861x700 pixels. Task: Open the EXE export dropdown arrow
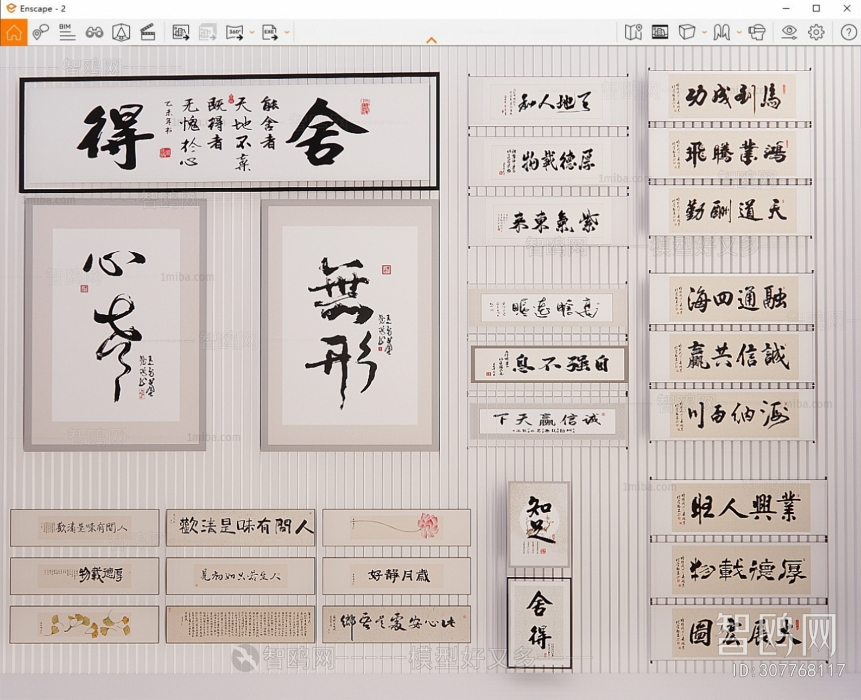[x=287, y=33]
